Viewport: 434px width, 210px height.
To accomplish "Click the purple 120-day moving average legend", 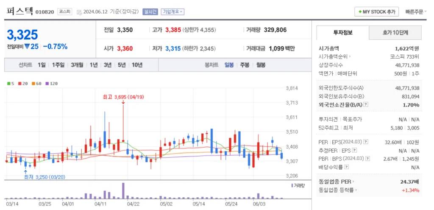I will pyautogui.click(x=51, y=84).
